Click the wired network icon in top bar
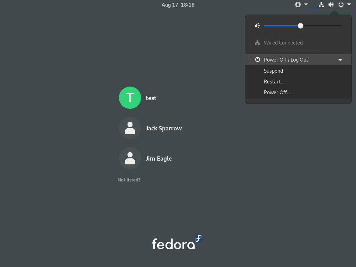Image resolution: width=356 pixels, height=267 pixels. 321,5
